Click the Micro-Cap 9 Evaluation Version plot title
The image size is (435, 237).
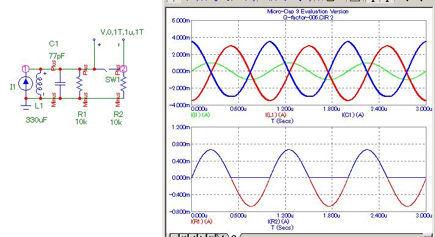coord(307,12)
